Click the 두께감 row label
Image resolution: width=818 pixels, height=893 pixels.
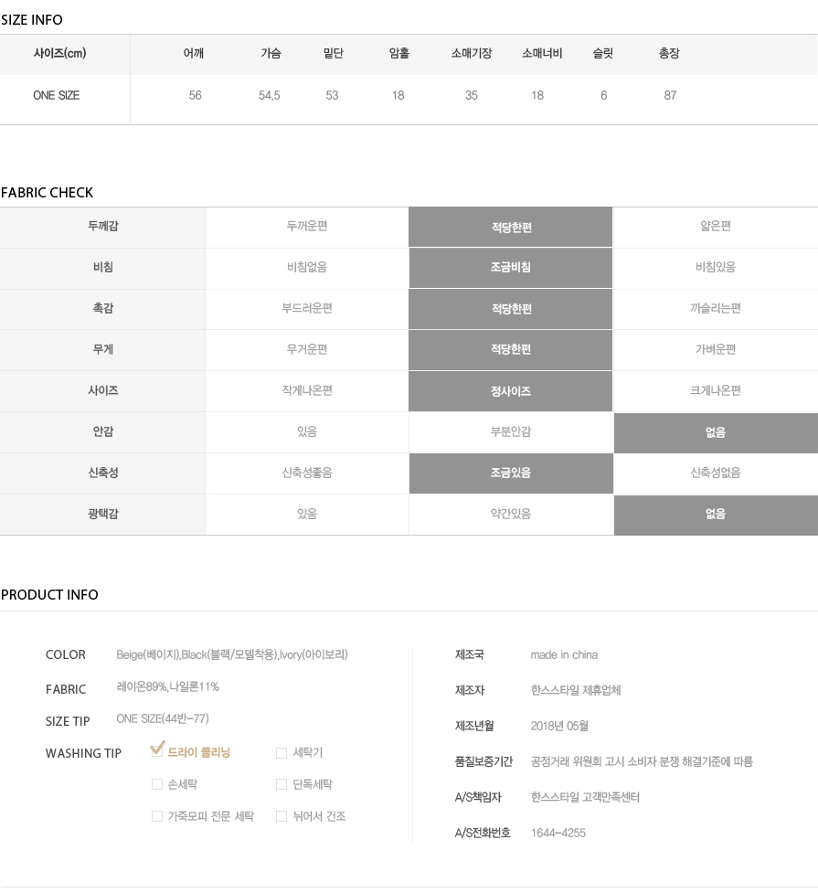[103, 226]
